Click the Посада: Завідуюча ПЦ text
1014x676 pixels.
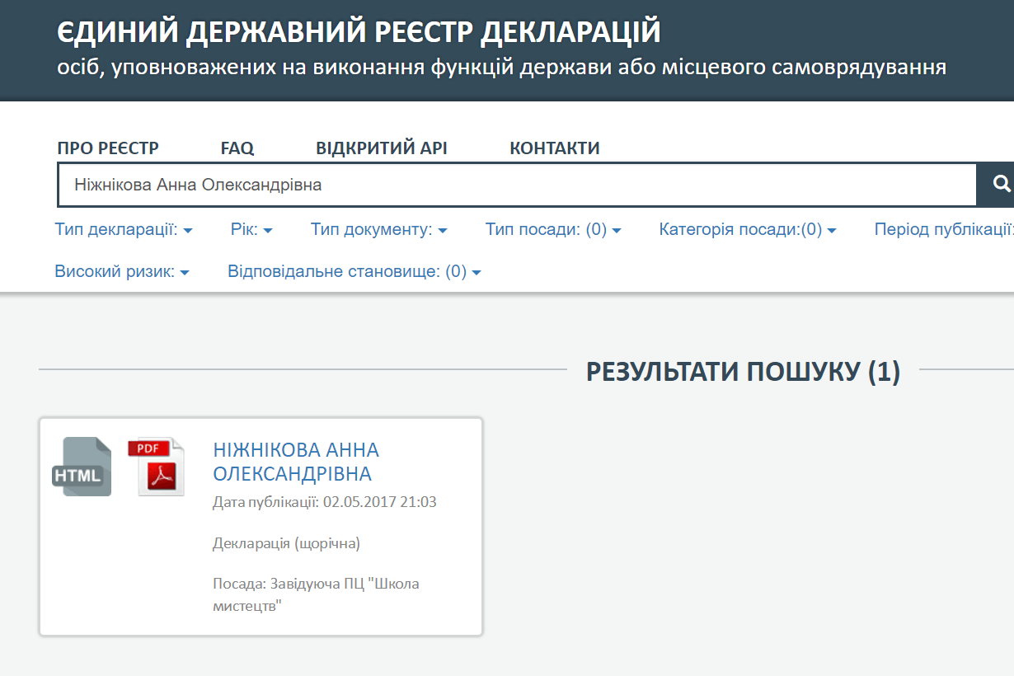[316, 595]
